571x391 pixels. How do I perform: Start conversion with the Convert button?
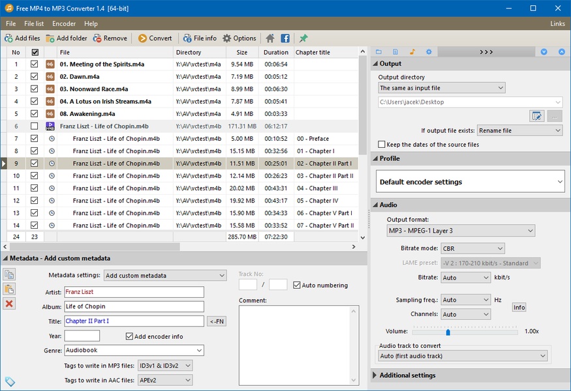(x=155, y=38)
